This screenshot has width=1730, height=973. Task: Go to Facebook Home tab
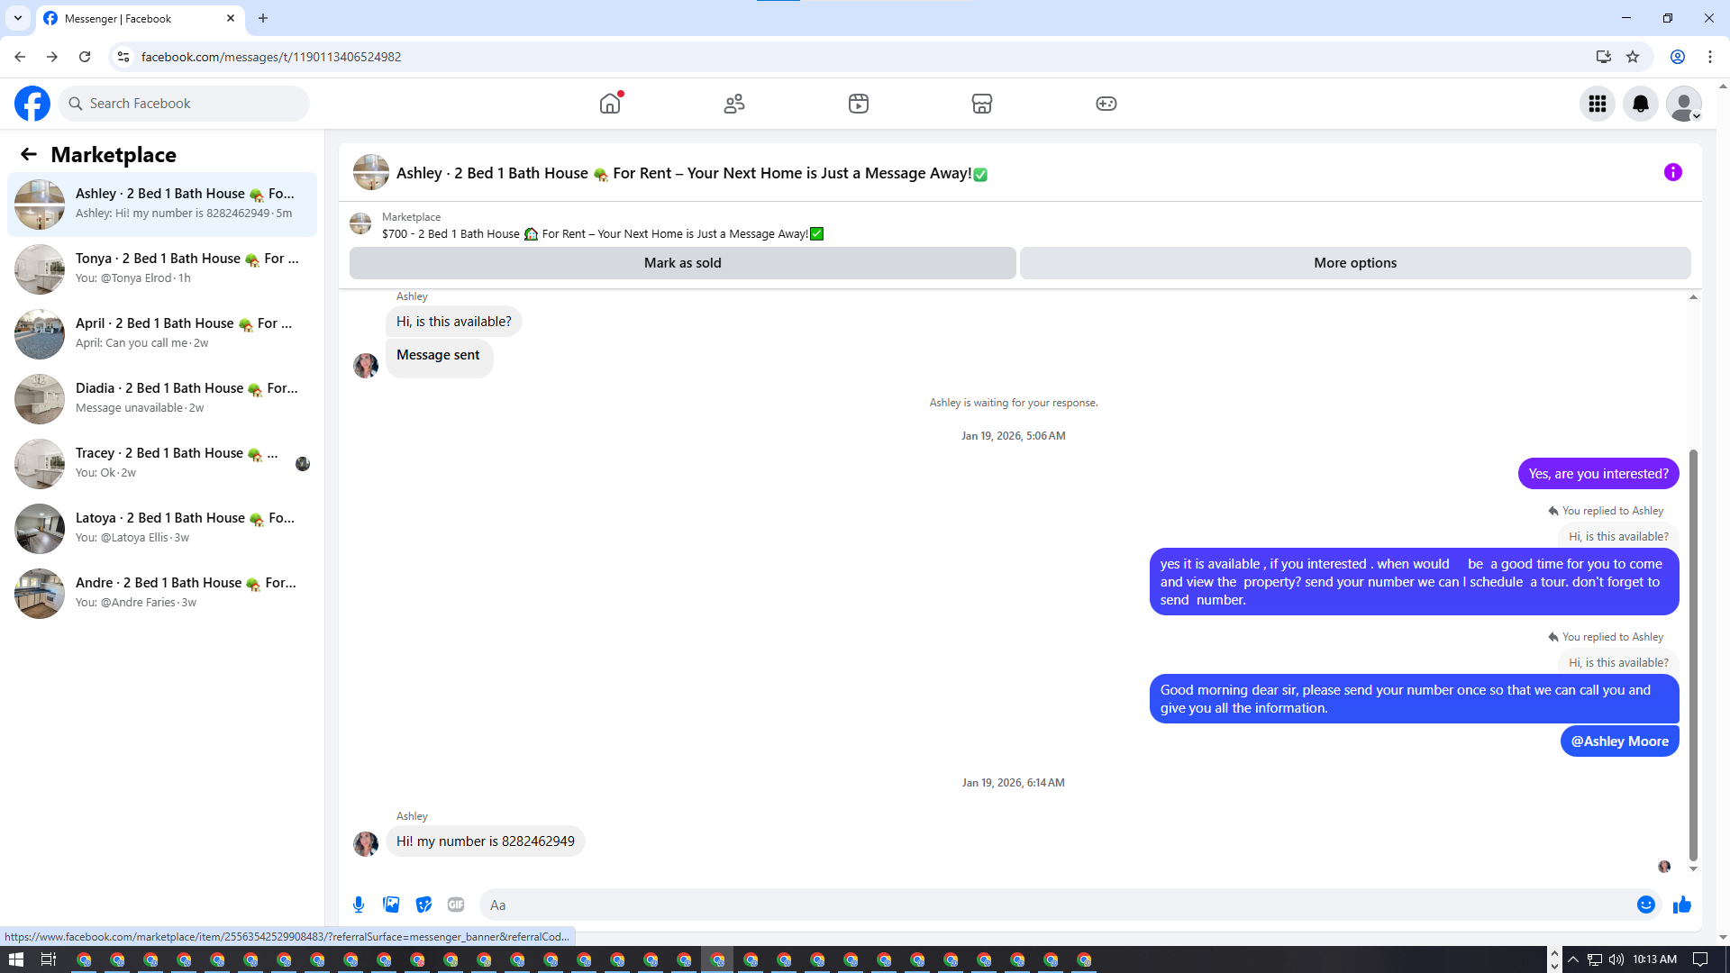tap(610, 104)
